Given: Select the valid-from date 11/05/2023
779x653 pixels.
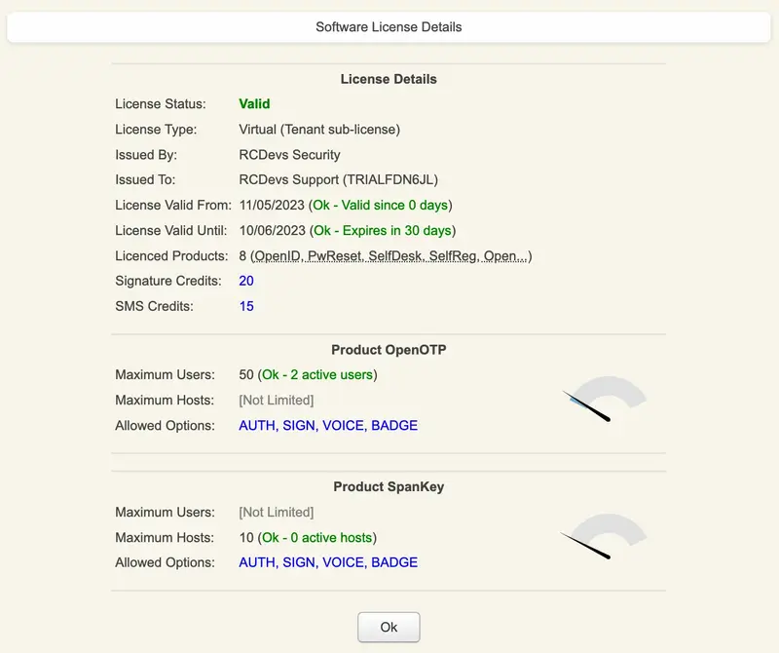Looking at the screenshot, I should click(272, 205).
